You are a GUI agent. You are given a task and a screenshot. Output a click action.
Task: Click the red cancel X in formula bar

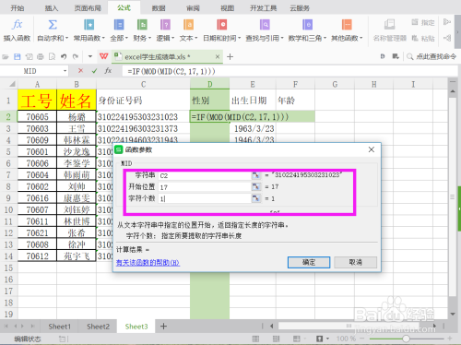tap(80, 71)
